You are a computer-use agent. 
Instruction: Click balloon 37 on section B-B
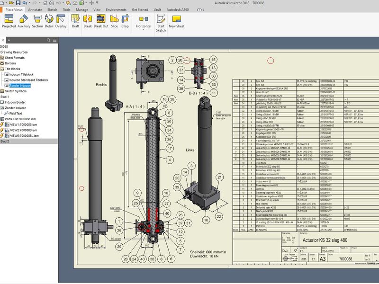coord(181,70)
